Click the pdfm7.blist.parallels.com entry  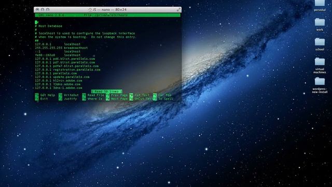tap(67, 66)
